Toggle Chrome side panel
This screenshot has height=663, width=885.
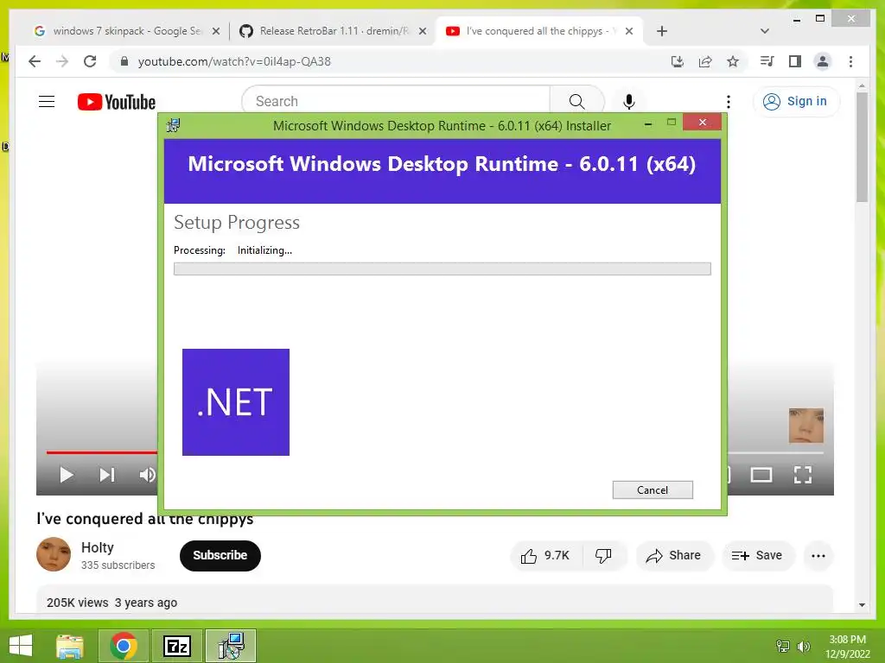pos(795,61)
